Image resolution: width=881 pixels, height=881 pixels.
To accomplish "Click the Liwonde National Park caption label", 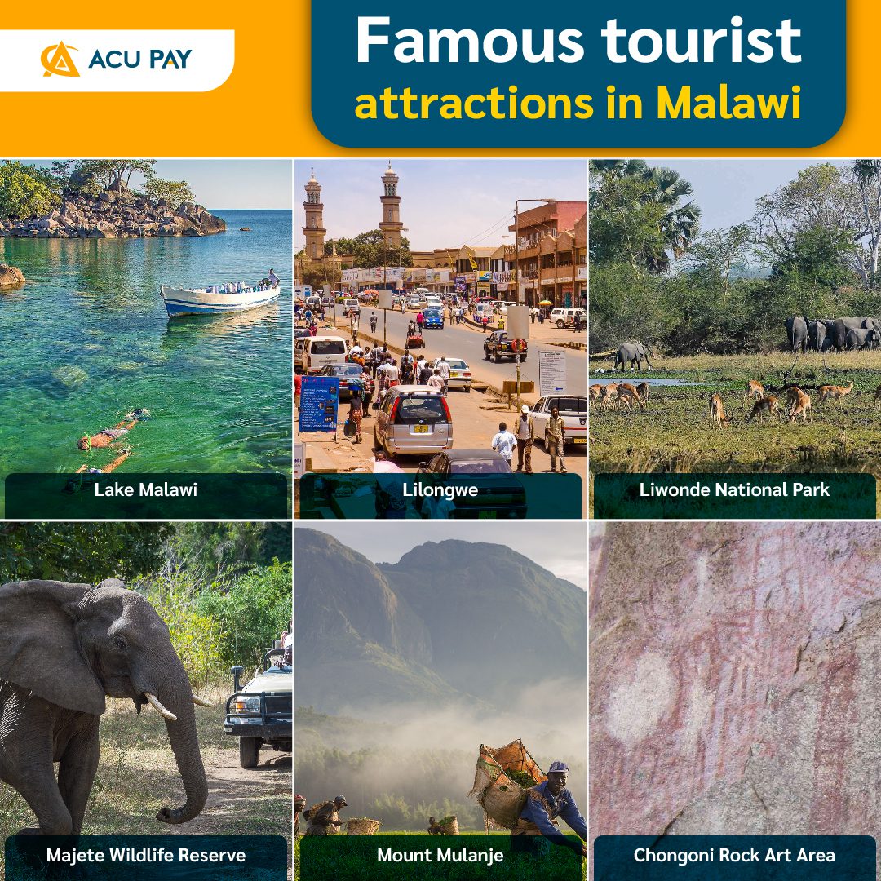I will tap(734, 490).
